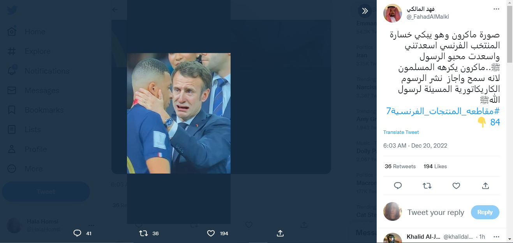Open Fahad AlMalki's profile avatar
The image size is (513, 243).
pos(393,13)
